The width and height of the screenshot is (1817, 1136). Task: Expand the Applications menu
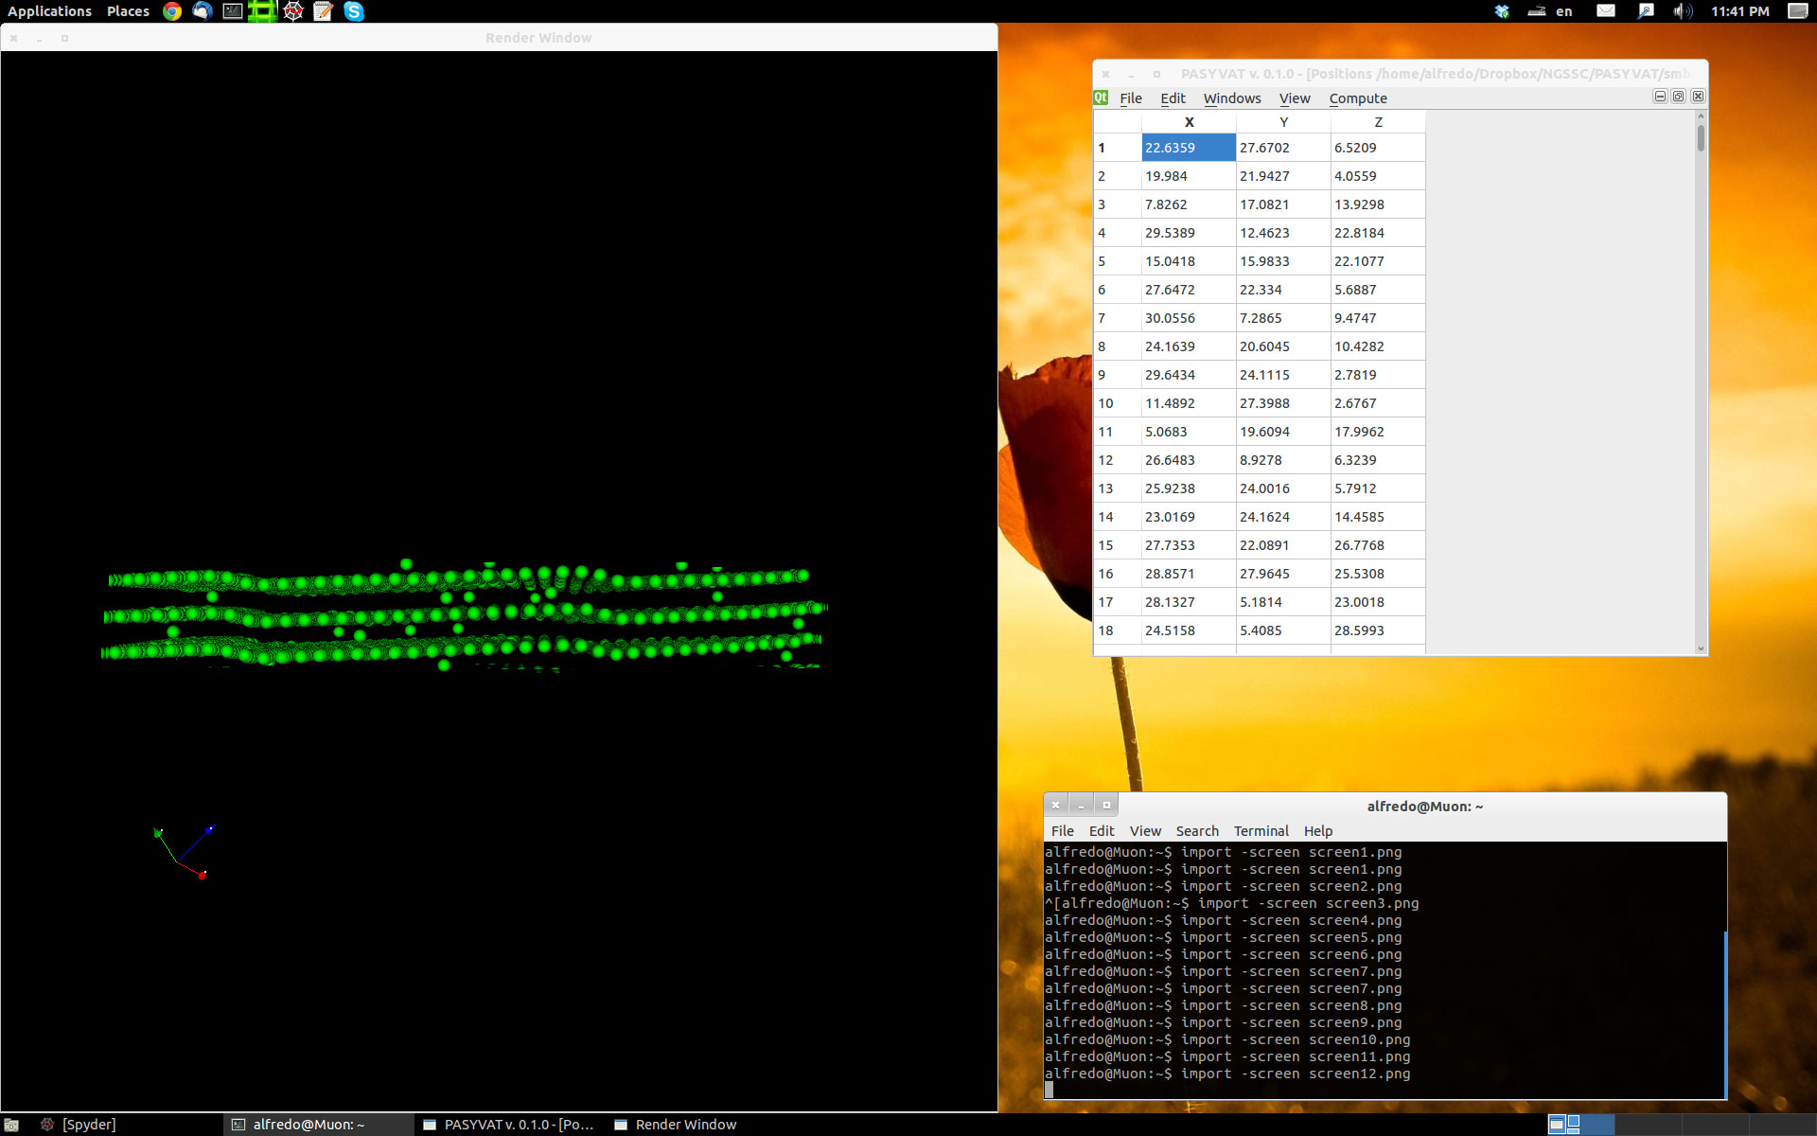(49, 11)
